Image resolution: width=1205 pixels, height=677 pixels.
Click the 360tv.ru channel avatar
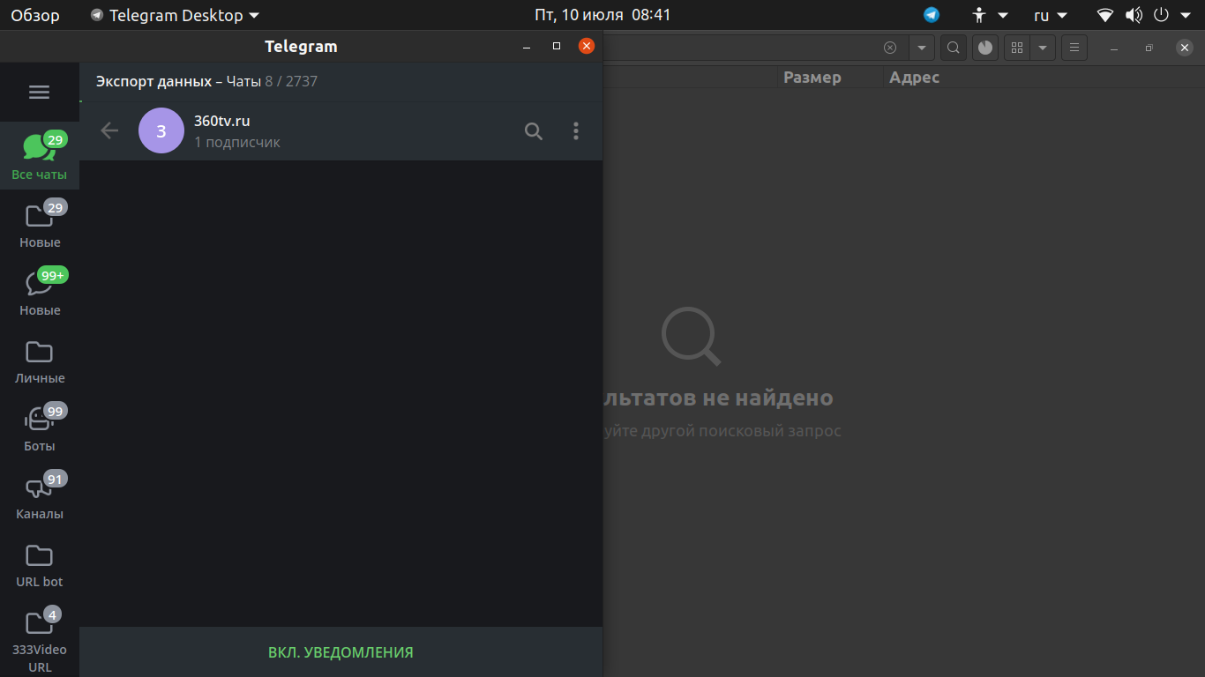coord(161,130)
